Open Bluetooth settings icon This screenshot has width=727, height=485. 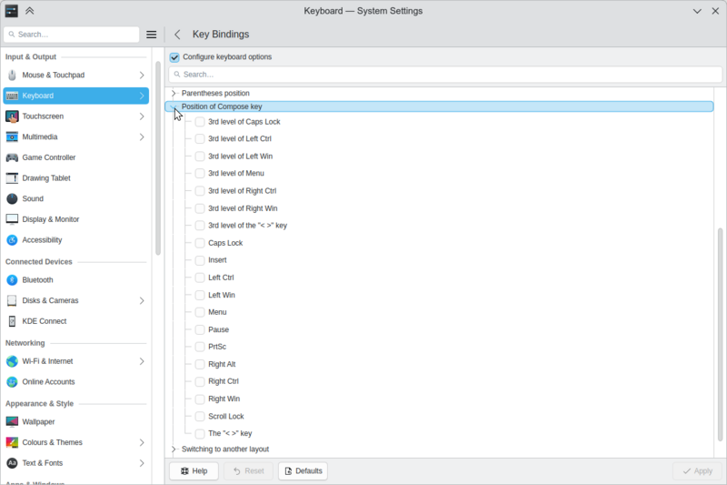tap(13, 280)
